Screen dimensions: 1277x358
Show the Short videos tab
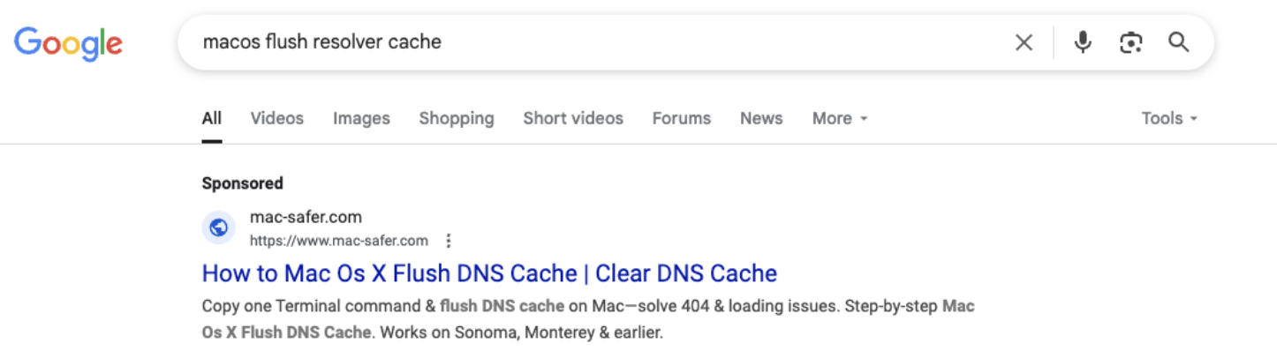click(x=573, y=118)
